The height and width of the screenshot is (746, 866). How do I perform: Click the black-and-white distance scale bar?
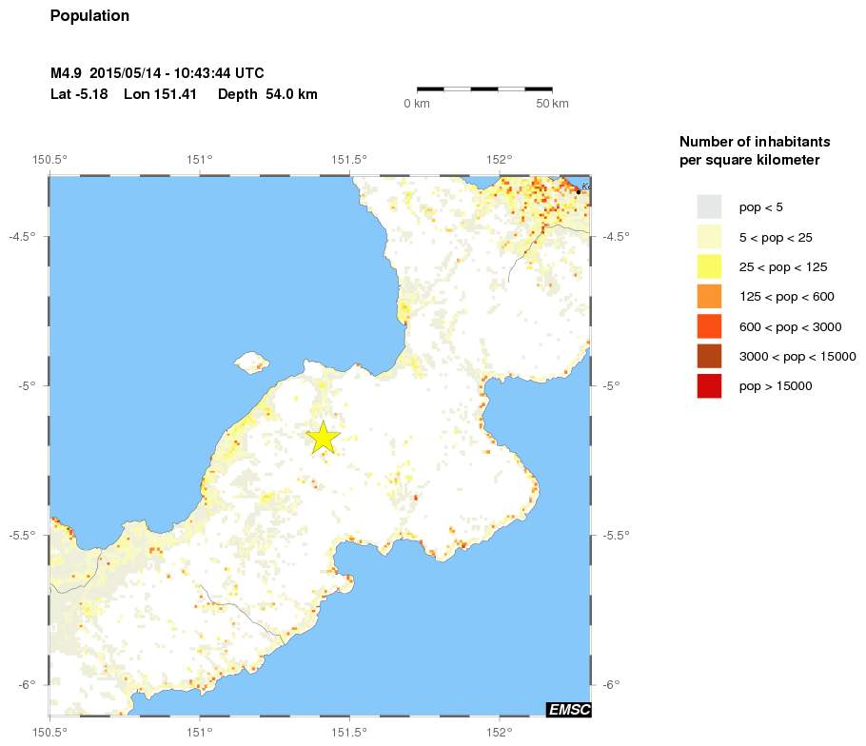coord(485,88)
